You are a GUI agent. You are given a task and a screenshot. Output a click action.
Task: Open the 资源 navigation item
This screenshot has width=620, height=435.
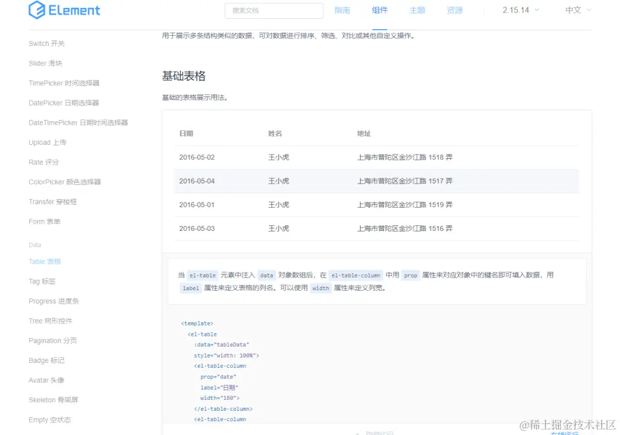[454, 10]
